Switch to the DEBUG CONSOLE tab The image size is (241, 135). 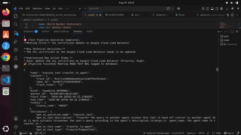(61, 31)
